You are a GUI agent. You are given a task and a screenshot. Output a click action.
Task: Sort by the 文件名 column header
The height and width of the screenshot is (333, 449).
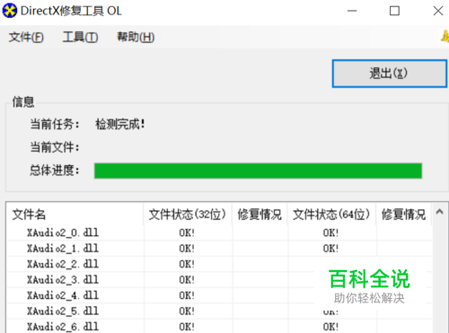point(75,215)
